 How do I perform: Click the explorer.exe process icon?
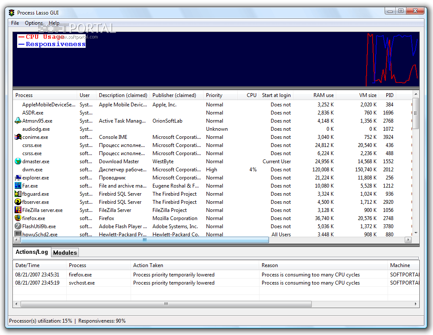pyautogui.click(x=18, y=177)
